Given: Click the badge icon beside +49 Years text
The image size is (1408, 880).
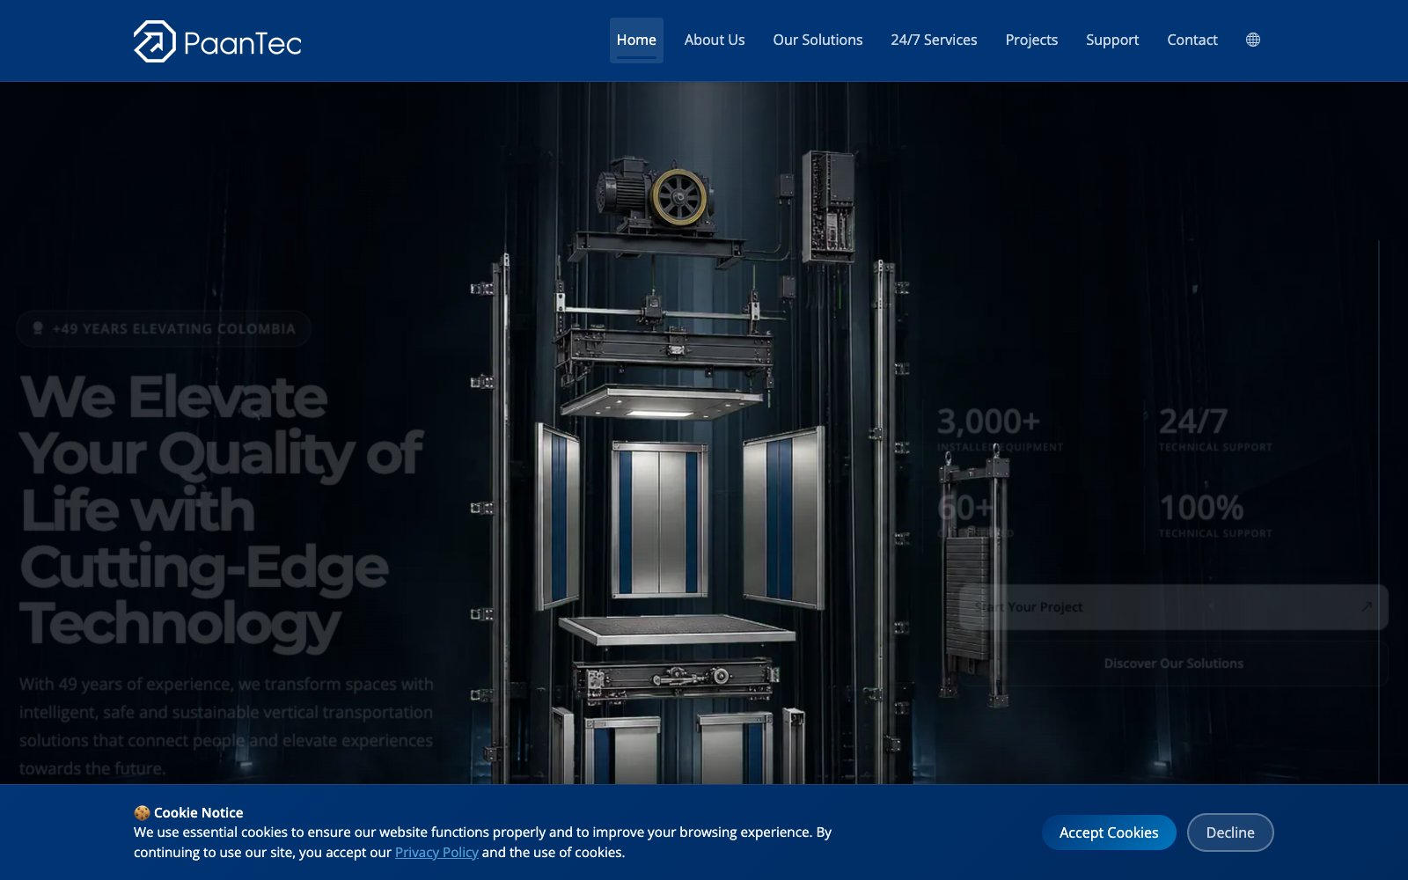Looking at the screenshot, I should tap(38, 328).
